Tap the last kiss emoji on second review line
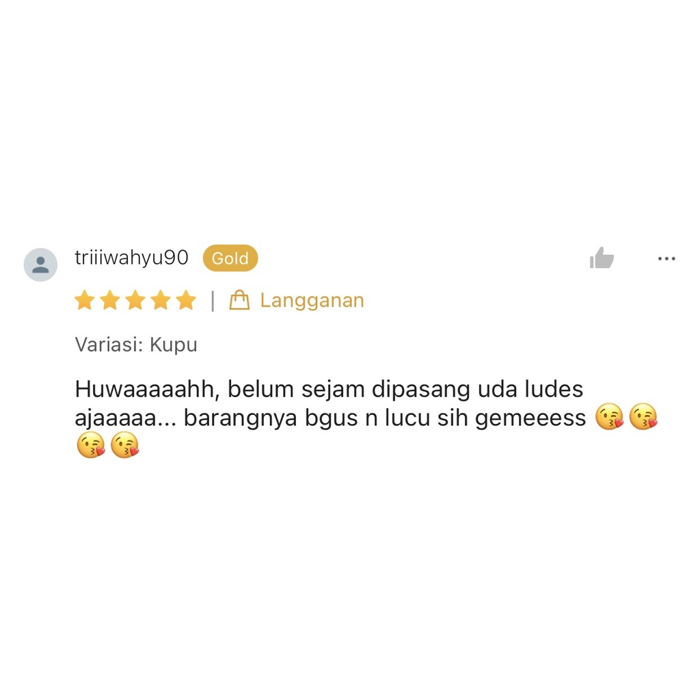 pyautogui.click(x=643, y=416)
